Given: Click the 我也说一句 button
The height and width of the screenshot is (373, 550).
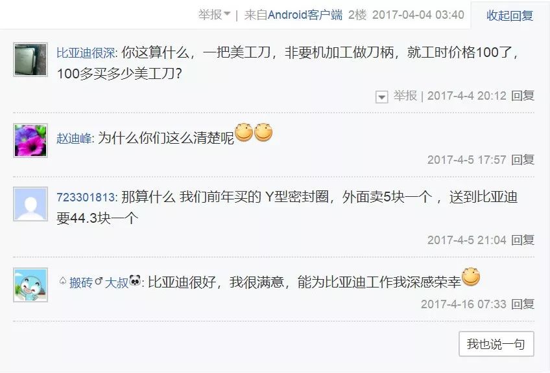Looking at the screenshot, I should (496, 344).
